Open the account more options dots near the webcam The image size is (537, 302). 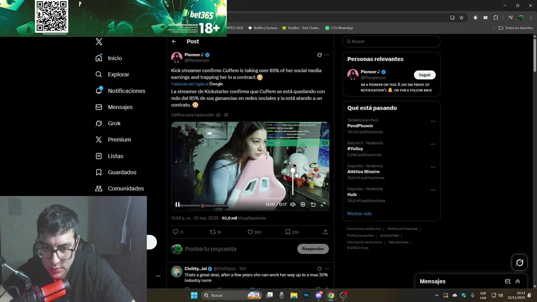point(158,276)
